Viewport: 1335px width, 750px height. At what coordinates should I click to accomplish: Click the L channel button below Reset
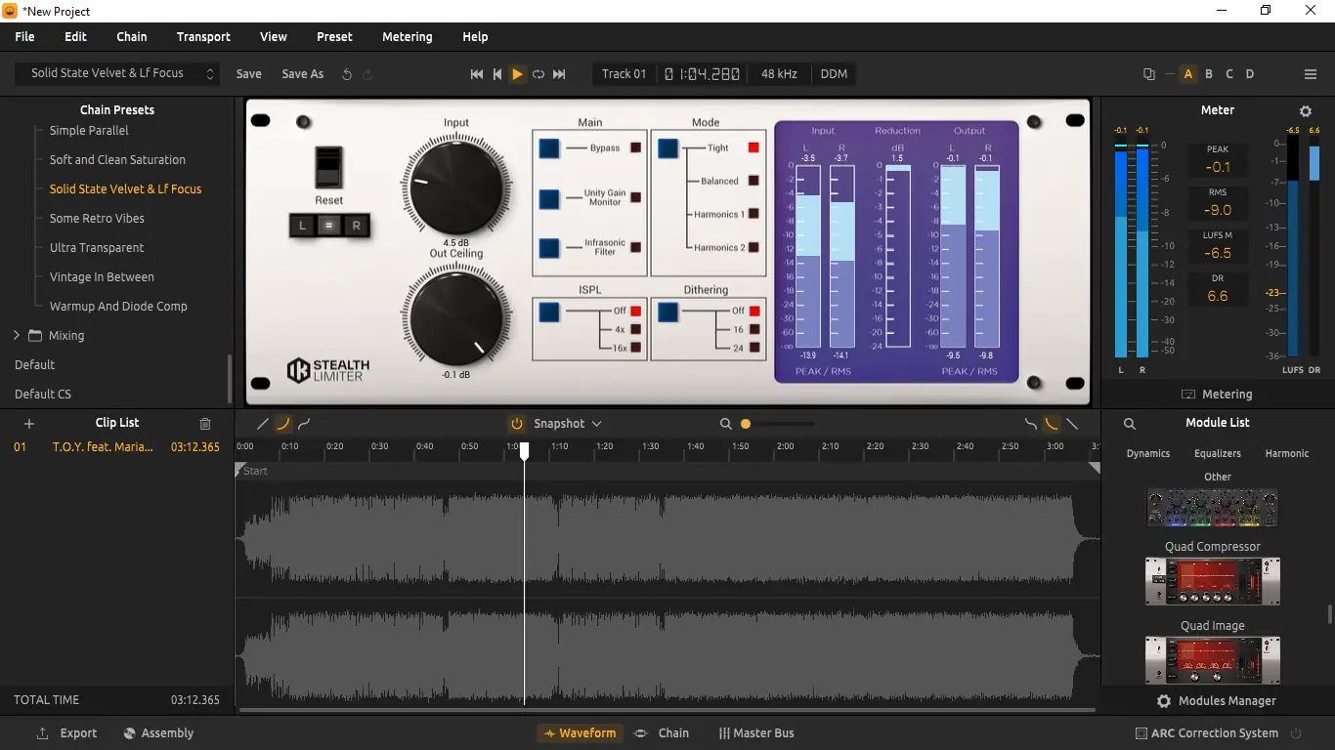(303, 226)
